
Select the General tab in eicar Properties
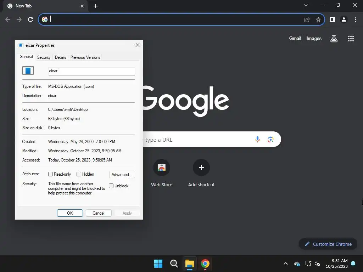26,57
